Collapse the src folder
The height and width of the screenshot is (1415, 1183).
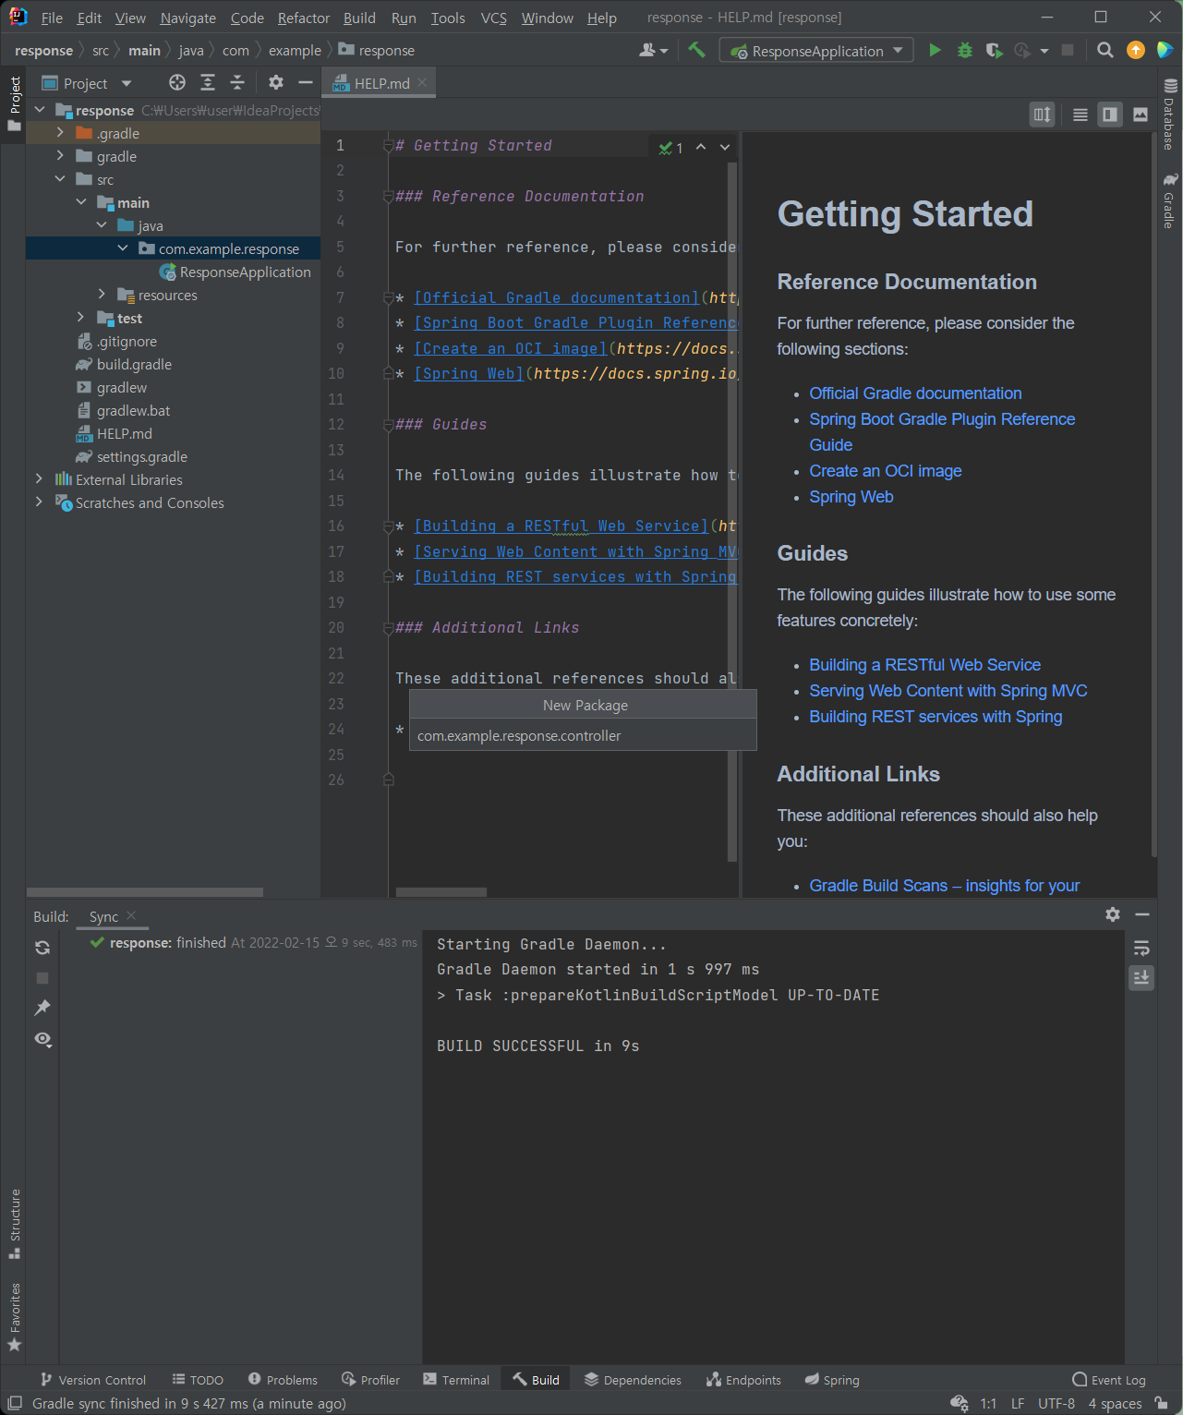60,179
